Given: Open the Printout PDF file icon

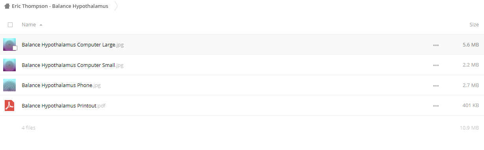Looking at the screenshot, I should [x=9, y=106].
